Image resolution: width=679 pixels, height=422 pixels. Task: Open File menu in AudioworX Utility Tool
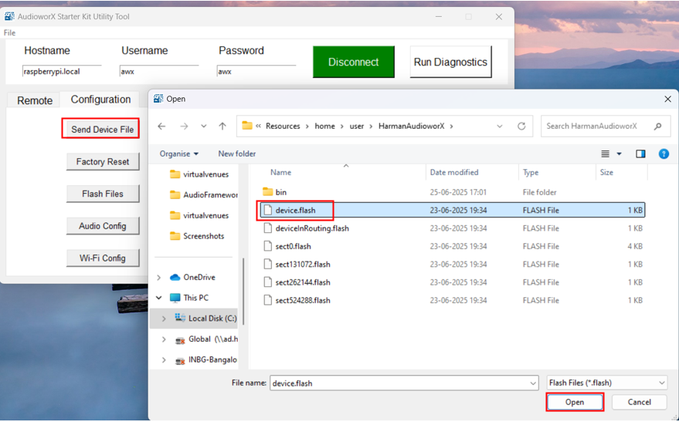coord(9,33)
